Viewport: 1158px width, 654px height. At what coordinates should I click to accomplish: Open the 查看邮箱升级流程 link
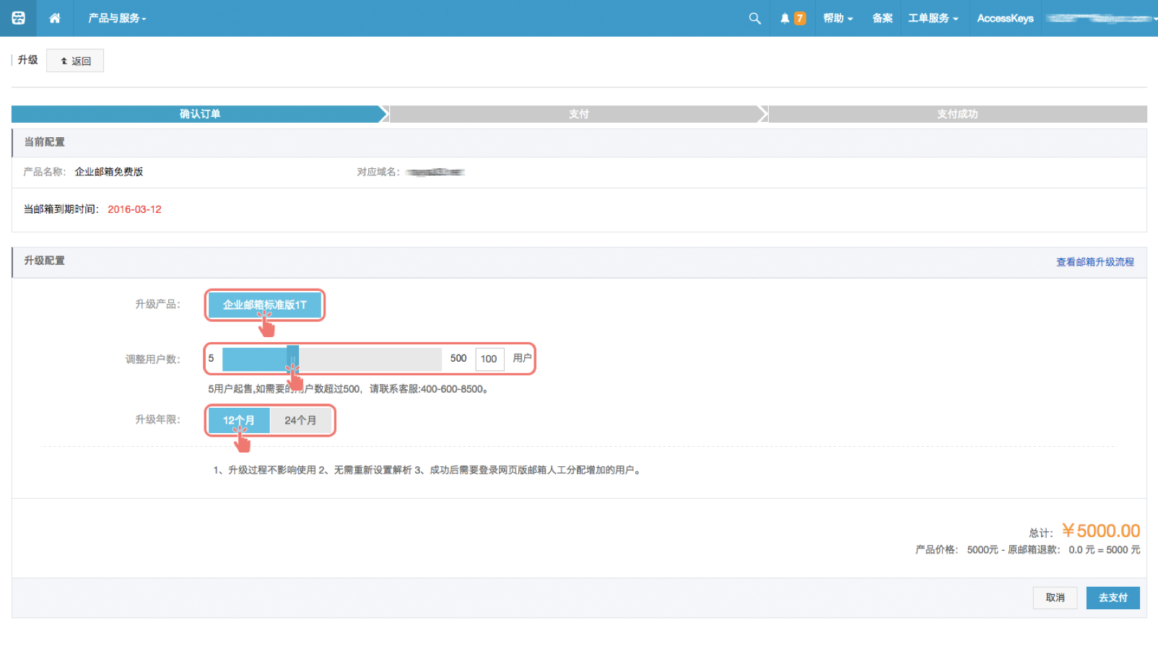coord(1094,262)
